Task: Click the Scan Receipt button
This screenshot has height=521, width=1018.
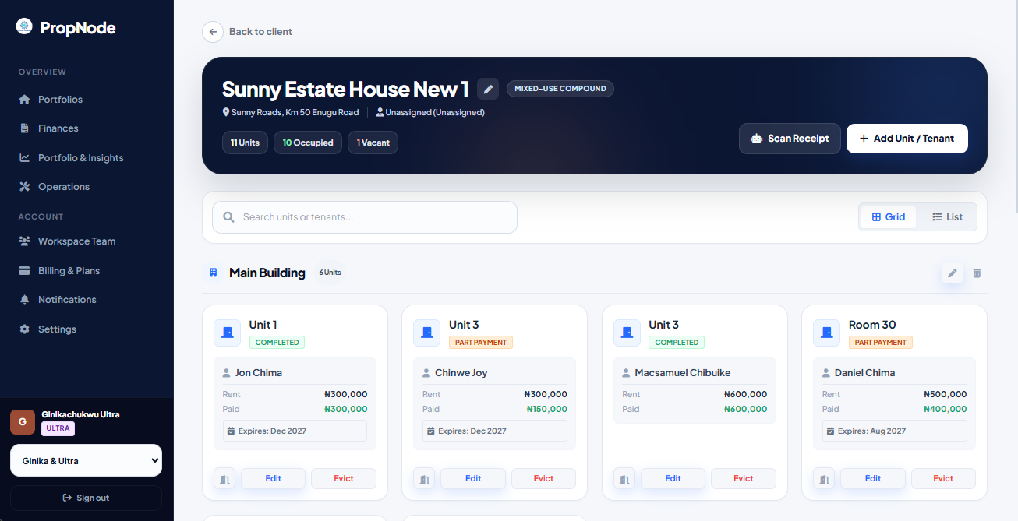Action: (790, 139)
